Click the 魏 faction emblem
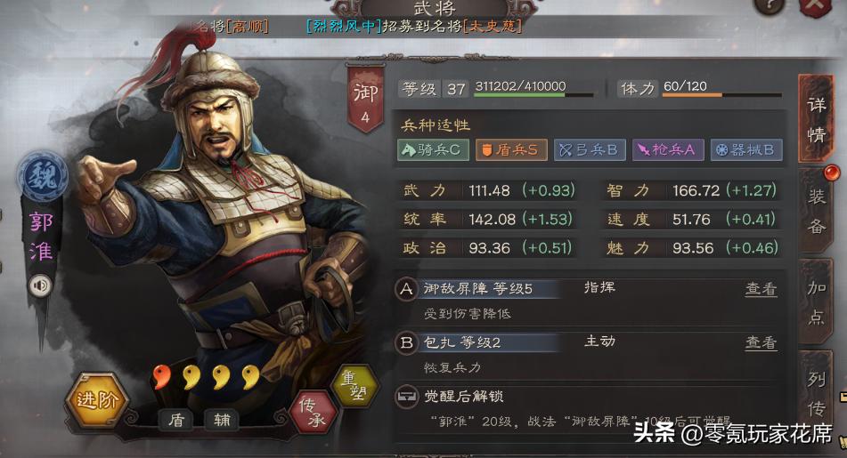The image size is (847, 458). tap(43, 176)
